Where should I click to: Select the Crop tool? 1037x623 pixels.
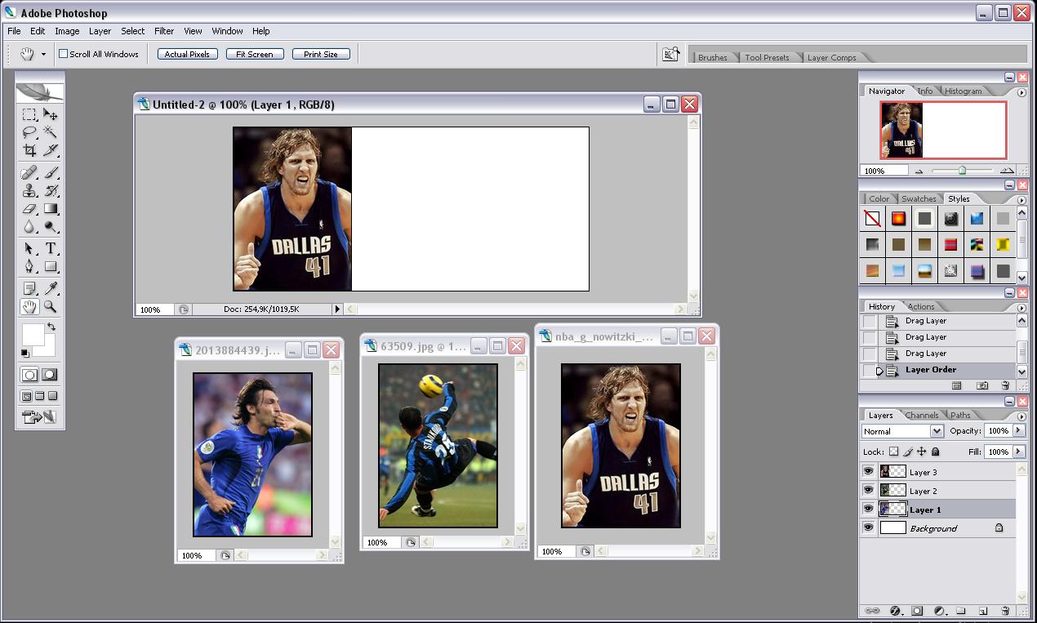(29, 150)
